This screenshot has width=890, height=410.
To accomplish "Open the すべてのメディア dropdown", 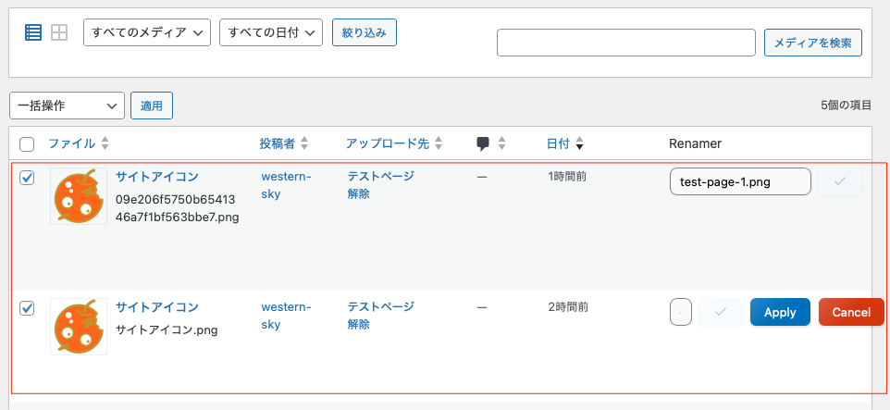I will click(x=147, y=32).
